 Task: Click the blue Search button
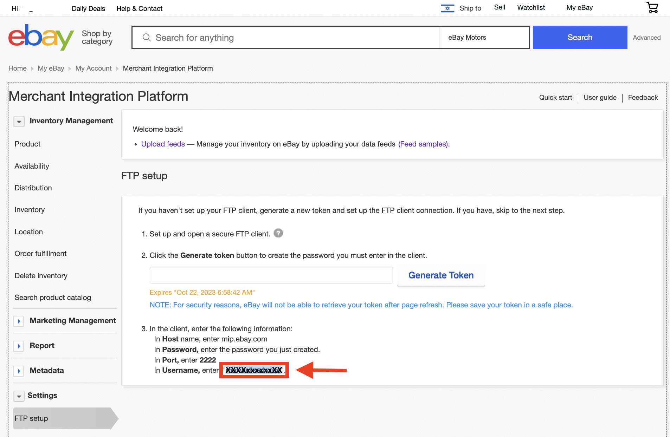coord(580,37)
